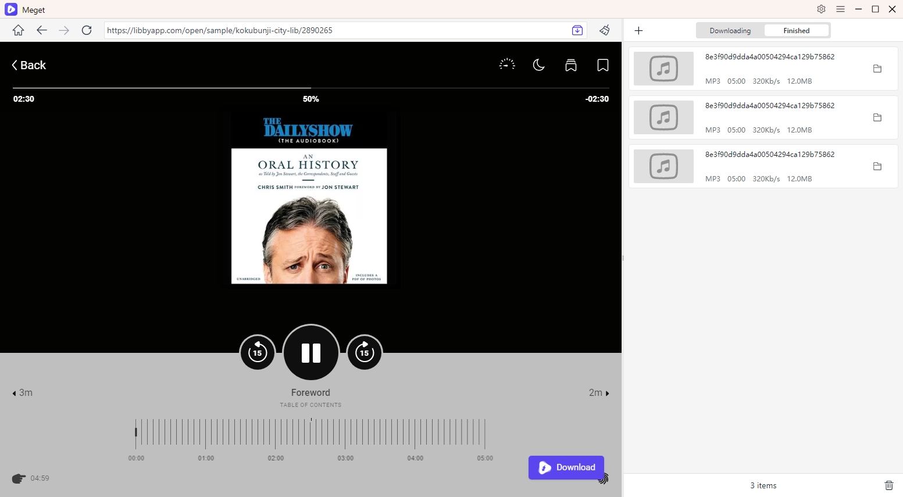Add a new download with plus icon

(x=638, y=30)
